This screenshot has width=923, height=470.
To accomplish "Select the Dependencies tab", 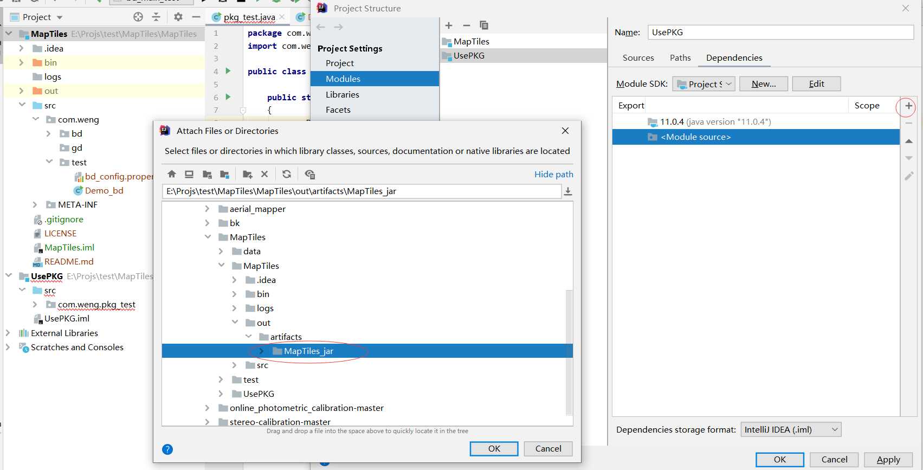I will (x=734, y=58).
